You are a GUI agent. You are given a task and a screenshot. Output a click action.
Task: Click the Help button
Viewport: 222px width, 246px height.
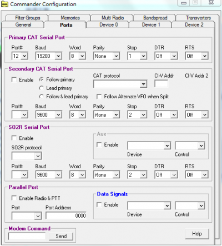pyautogui.click(x=197, y=234)
